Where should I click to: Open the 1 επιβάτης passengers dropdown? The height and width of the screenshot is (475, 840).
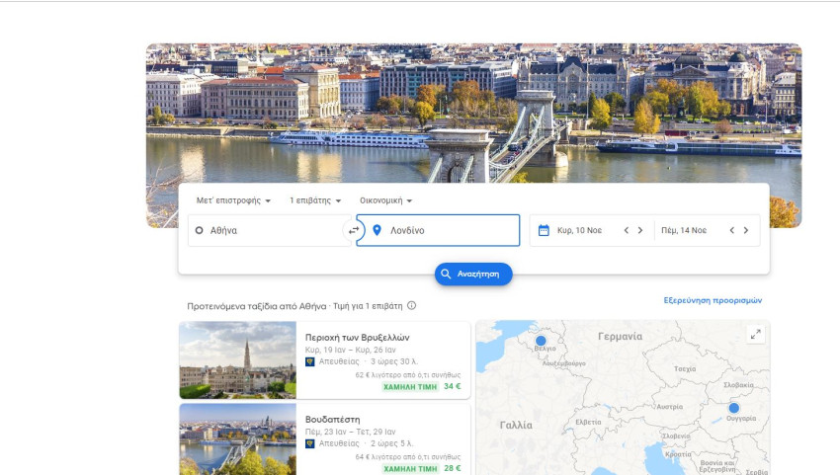315,200
